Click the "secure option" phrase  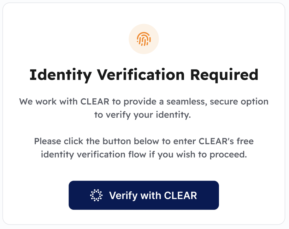pyautogui.click(x=239, y=102)
